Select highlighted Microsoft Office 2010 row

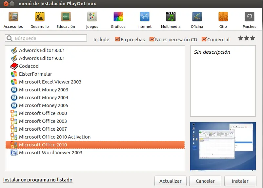(x=95, y=145)
